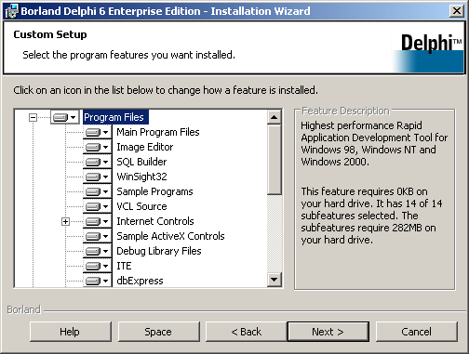
Task: Select the WinSight32 entry
Action: (141, 177)
